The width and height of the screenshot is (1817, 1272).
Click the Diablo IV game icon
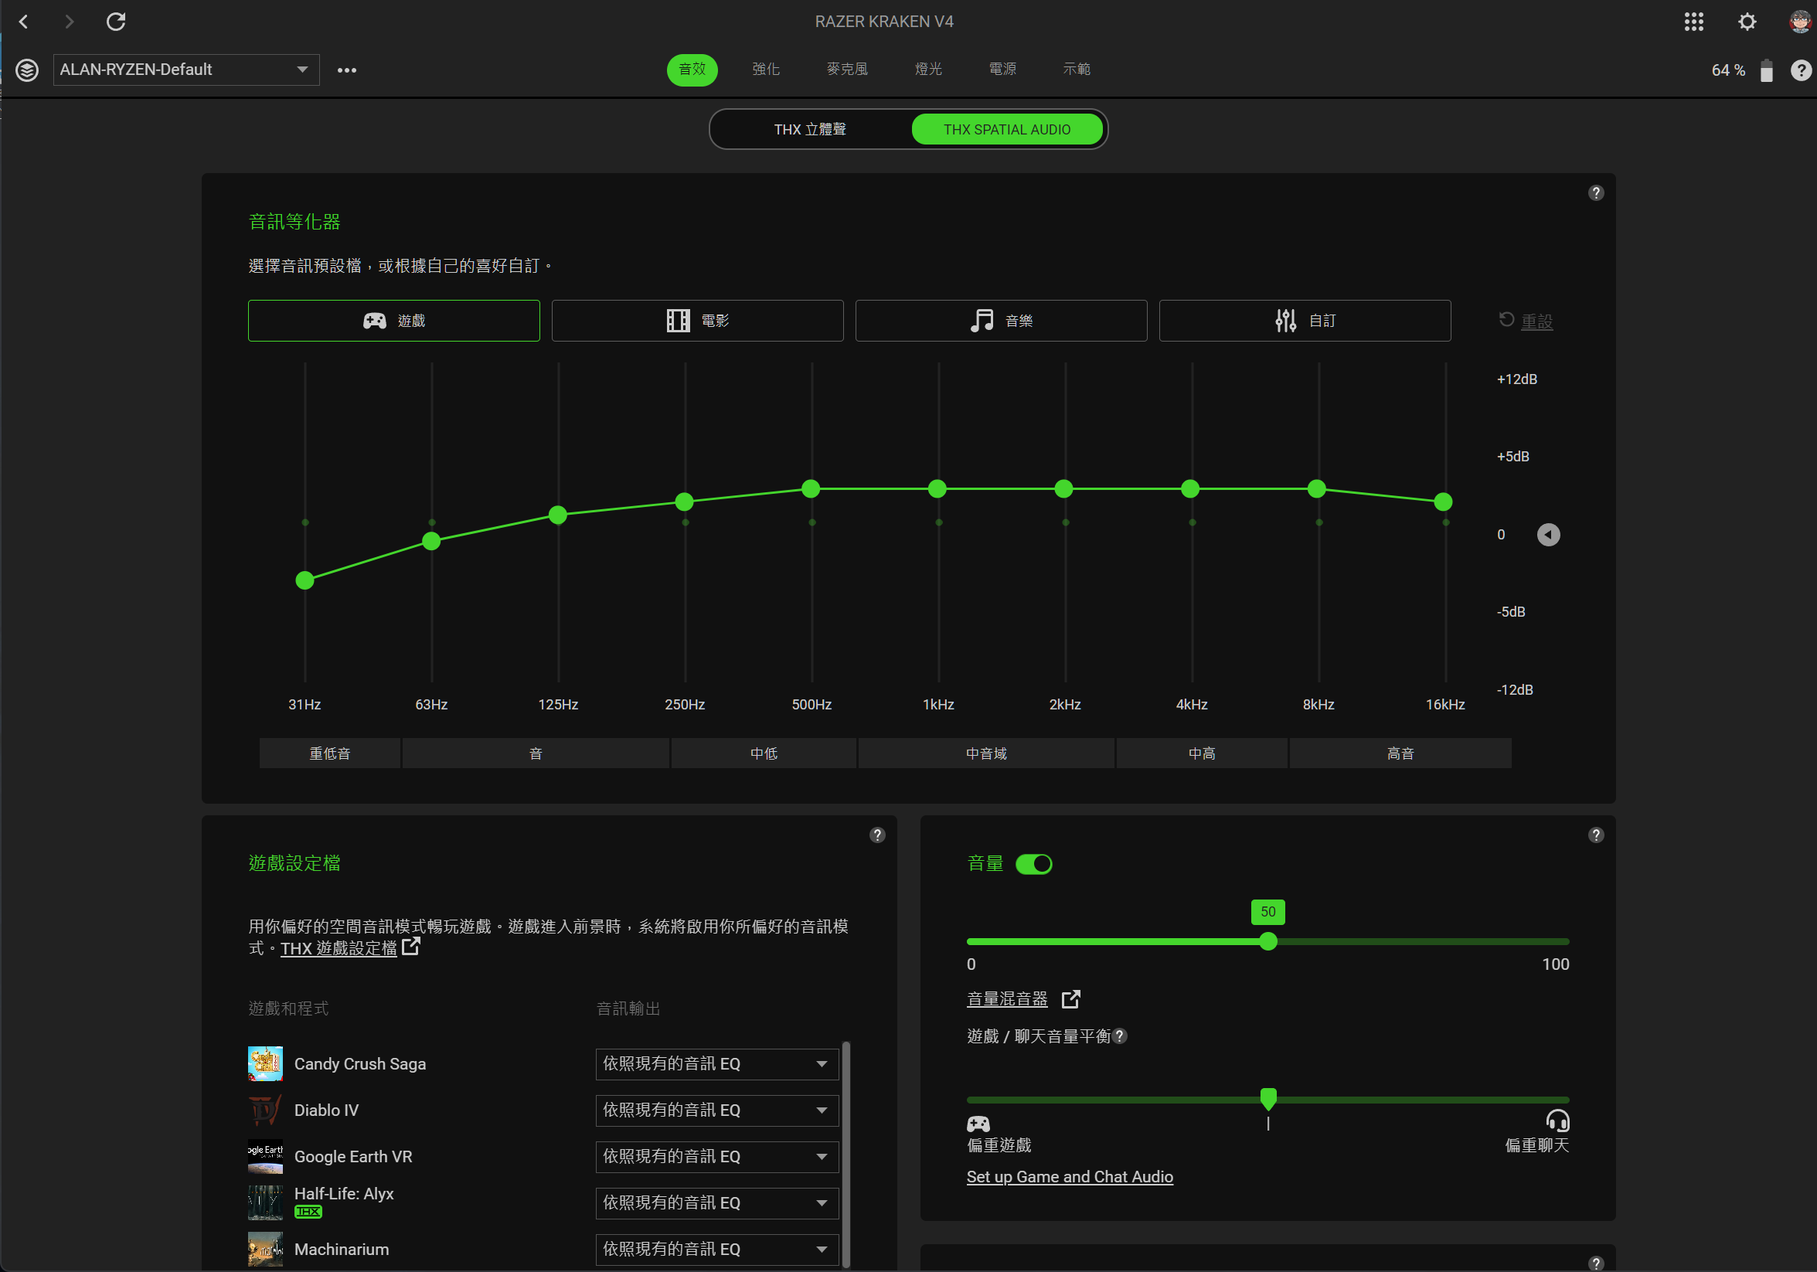(265, 1110)
